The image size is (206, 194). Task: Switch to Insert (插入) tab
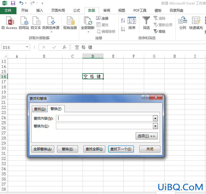click(39, 11)
